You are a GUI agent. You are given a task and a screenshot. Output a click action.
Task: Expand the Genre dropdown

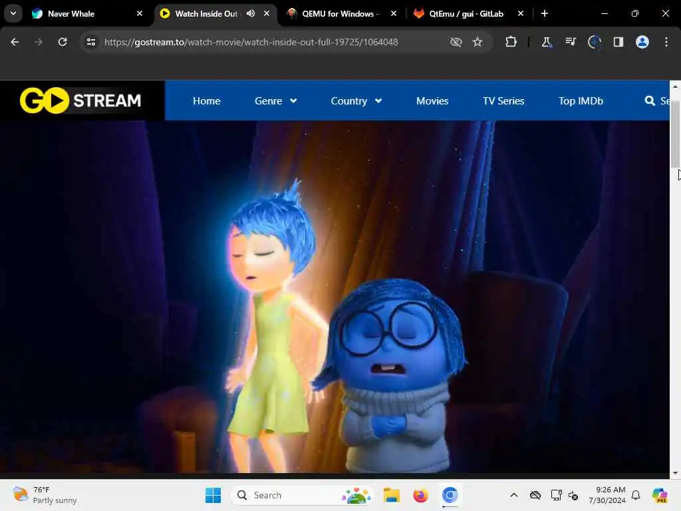(x=276, y=101)
